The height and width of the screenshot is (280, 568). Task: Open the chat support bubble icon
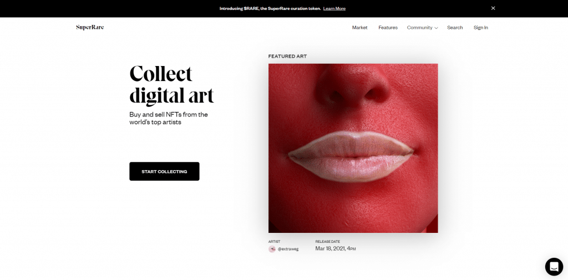[x=554, y=267]
